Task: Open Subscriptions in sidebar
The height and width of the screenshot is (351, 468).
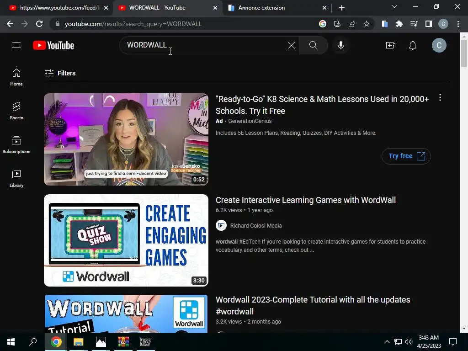Action: click(x=16, y=145)
